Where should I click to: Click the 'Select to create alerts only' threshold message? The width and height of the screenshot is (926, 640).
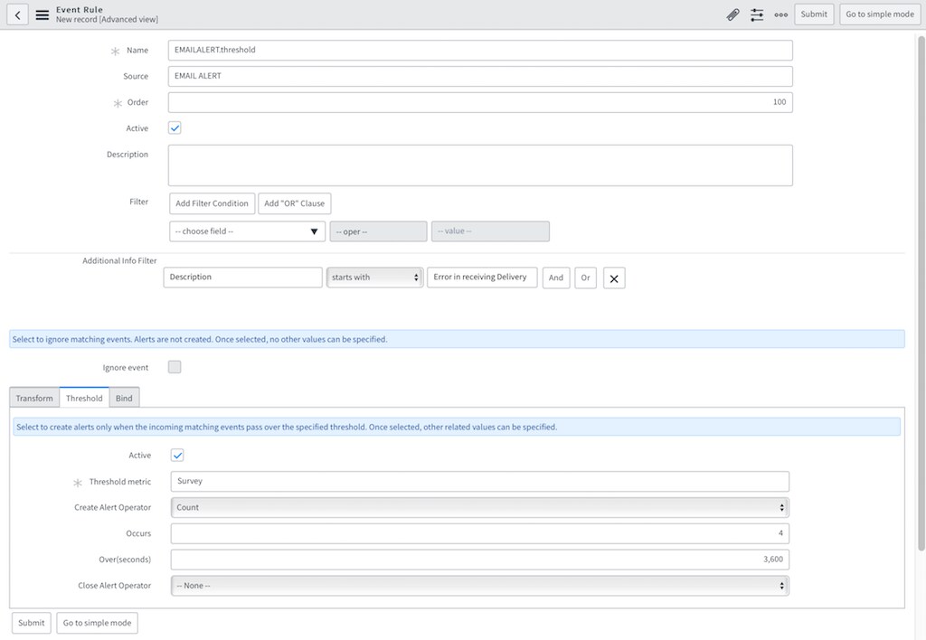[457, 427]
